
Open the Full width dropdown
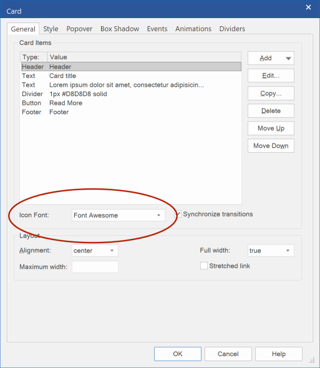coord(271,251)
